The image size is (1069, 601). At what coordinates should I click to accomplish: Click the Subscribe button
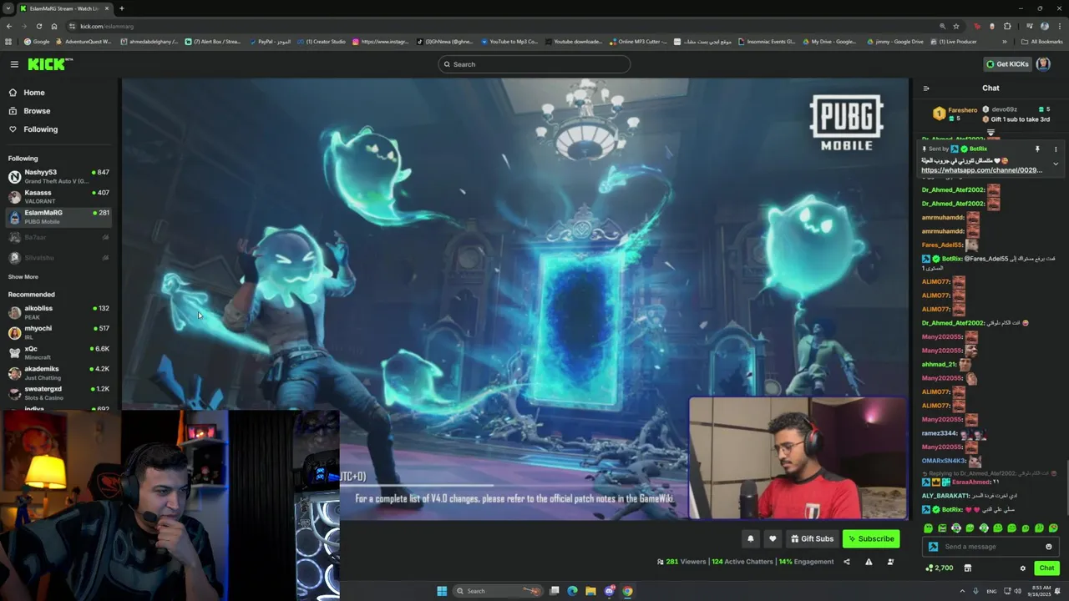[x=871, y=538]
